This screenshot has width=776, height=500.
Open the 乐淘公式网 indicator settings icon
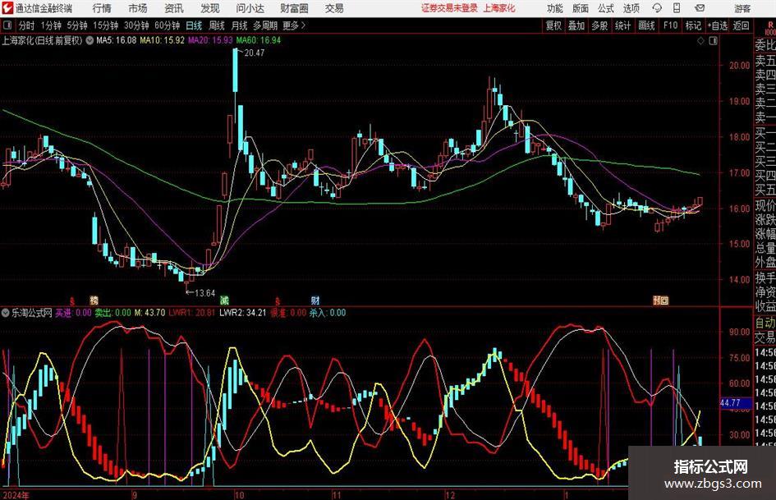tap(6, 313)
